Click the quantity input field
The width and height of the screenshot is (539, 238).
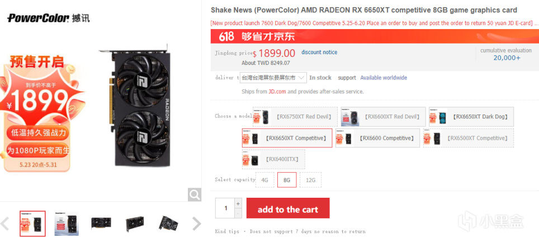pos(225,208)
